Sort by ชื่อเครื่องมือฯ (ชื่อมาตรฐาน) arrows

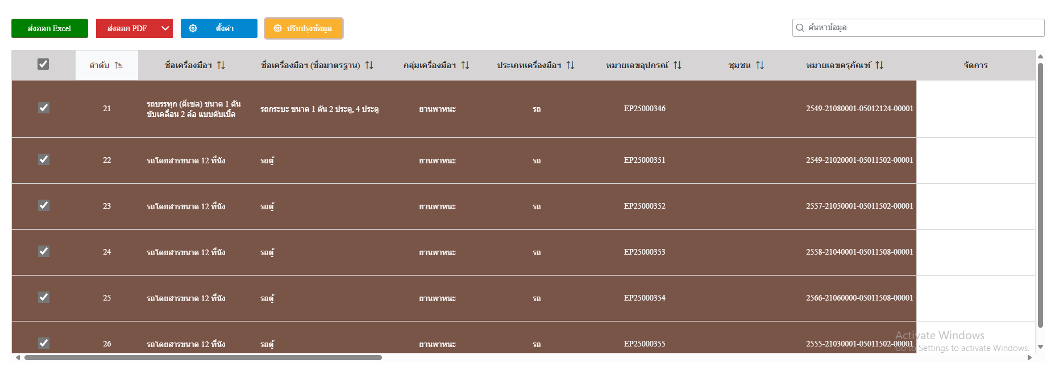369,65
